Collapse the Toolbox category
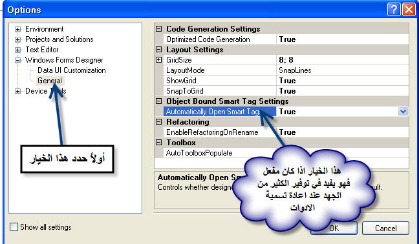419x244 pixels. click(x=158, y=143)
